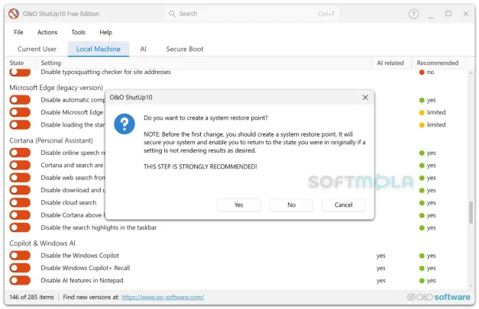Open the File menu

pos(18,32)
